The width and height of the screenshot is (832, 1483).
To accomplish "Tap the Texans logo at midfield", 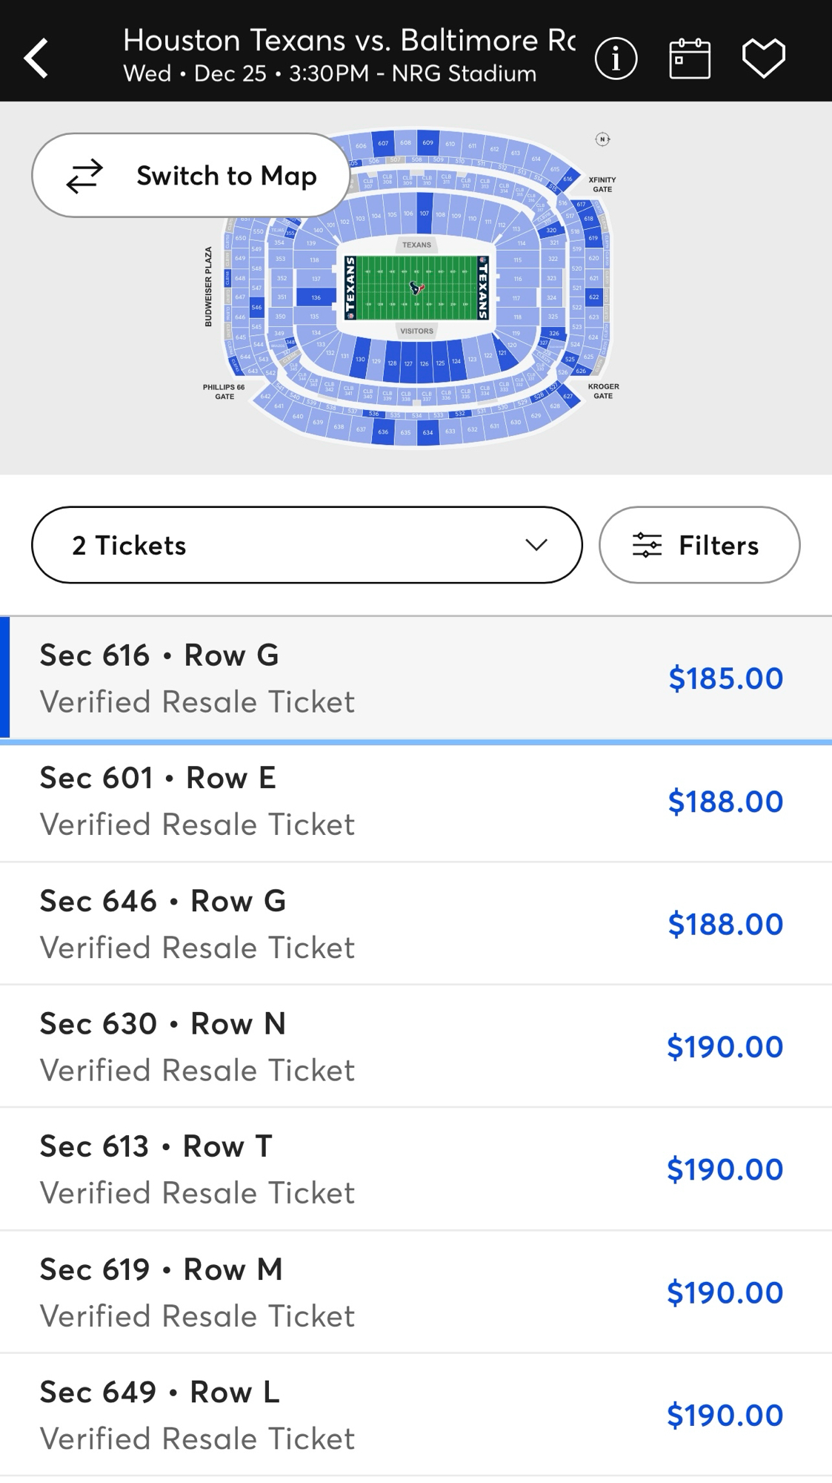I will (x=417, y=288).
